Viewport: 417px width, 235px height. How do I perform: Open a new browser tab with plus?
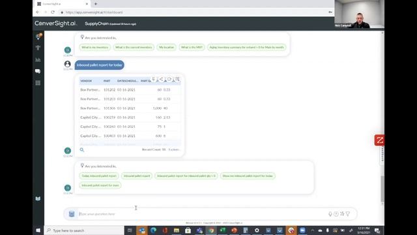96,4
